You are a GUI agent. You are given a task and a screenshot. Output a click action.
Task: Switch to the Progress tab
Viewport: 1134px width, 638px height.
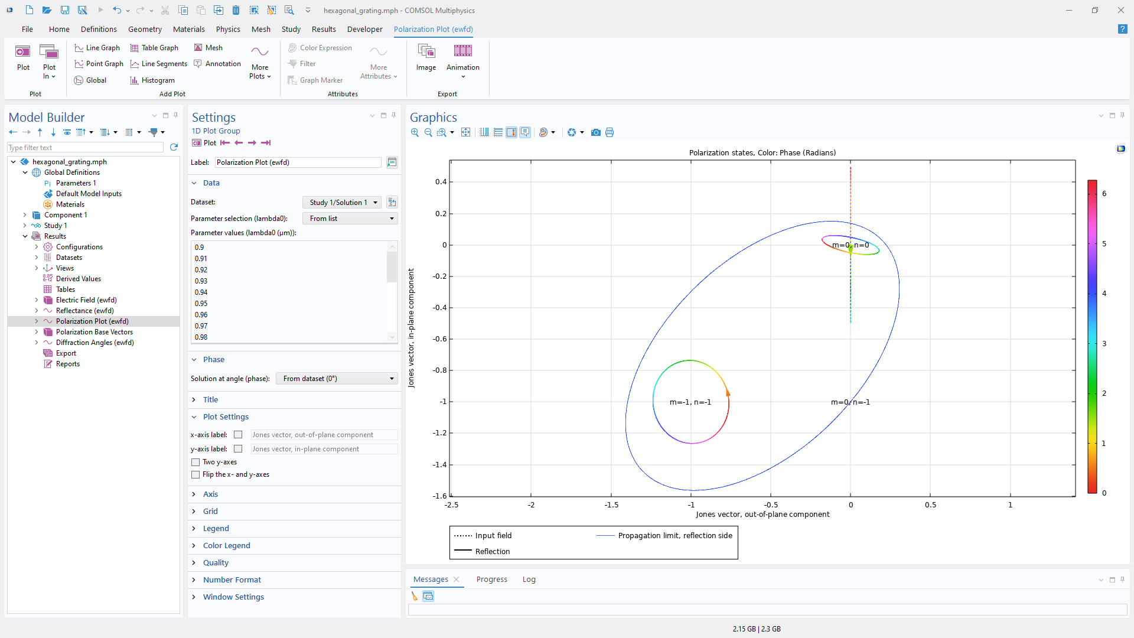click(x=491, y=579)
